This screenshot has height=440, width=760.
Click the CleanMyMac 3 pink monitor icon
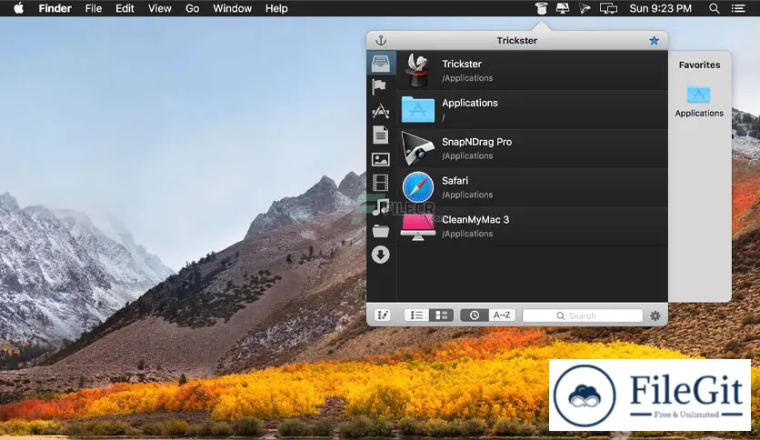(418, 226)
